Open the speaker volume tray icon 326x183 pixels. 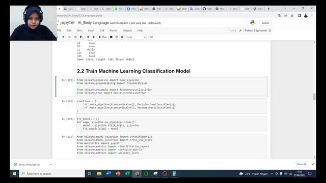[x=286, y=174]
